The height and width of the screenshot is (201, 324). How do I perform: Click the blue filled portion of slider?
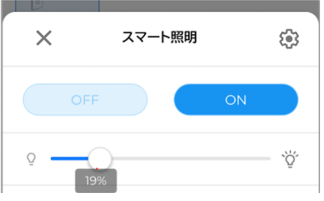tap(69, 158)
